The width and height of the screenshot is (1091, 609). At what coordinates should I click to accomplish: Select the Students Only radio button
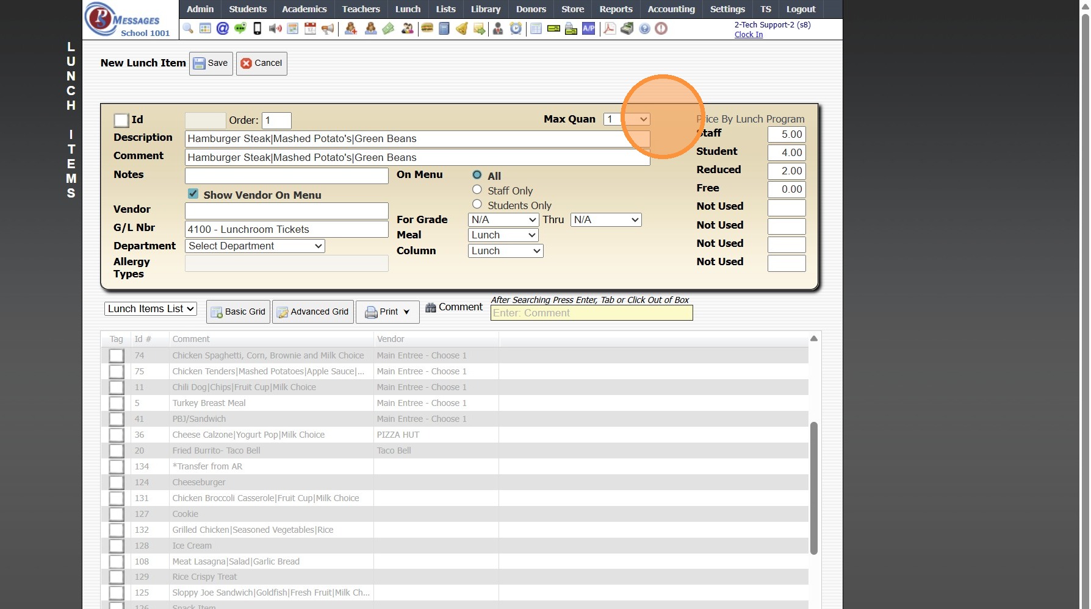coord(477,204)
